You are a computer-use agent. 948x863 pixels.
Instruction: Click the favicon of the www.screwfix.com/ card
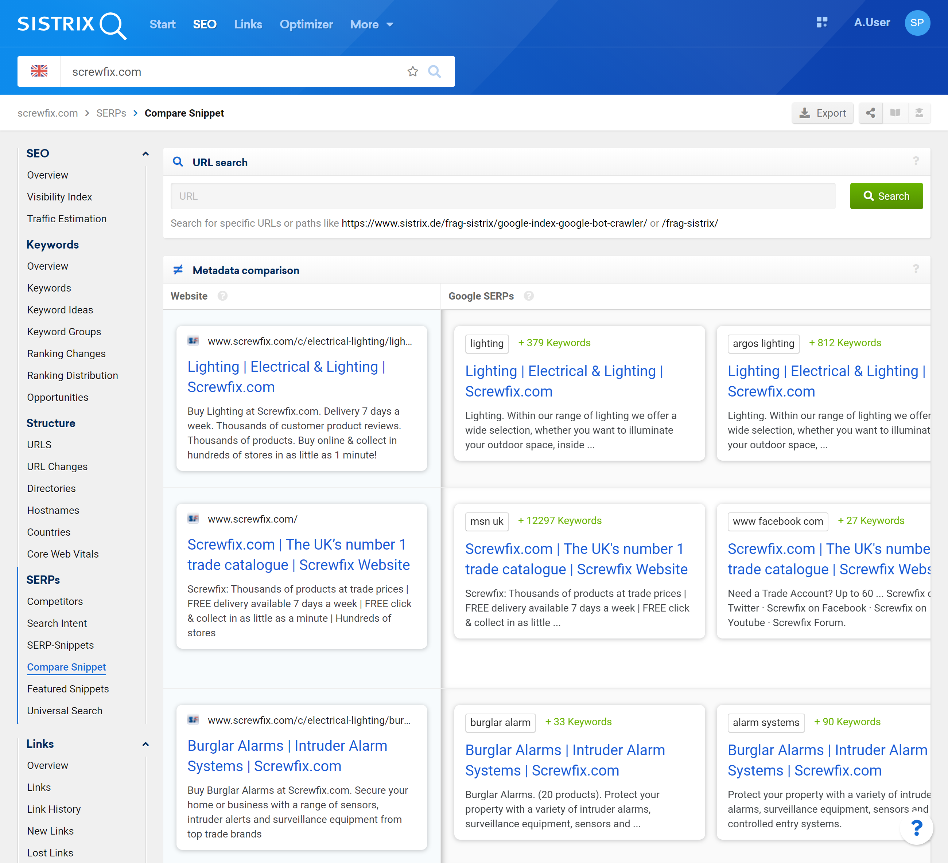tap(193, 519)
